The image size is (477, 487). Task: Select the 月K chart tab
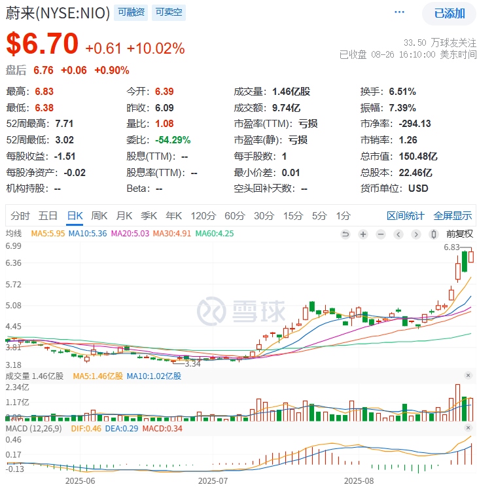tap(124, 215)
